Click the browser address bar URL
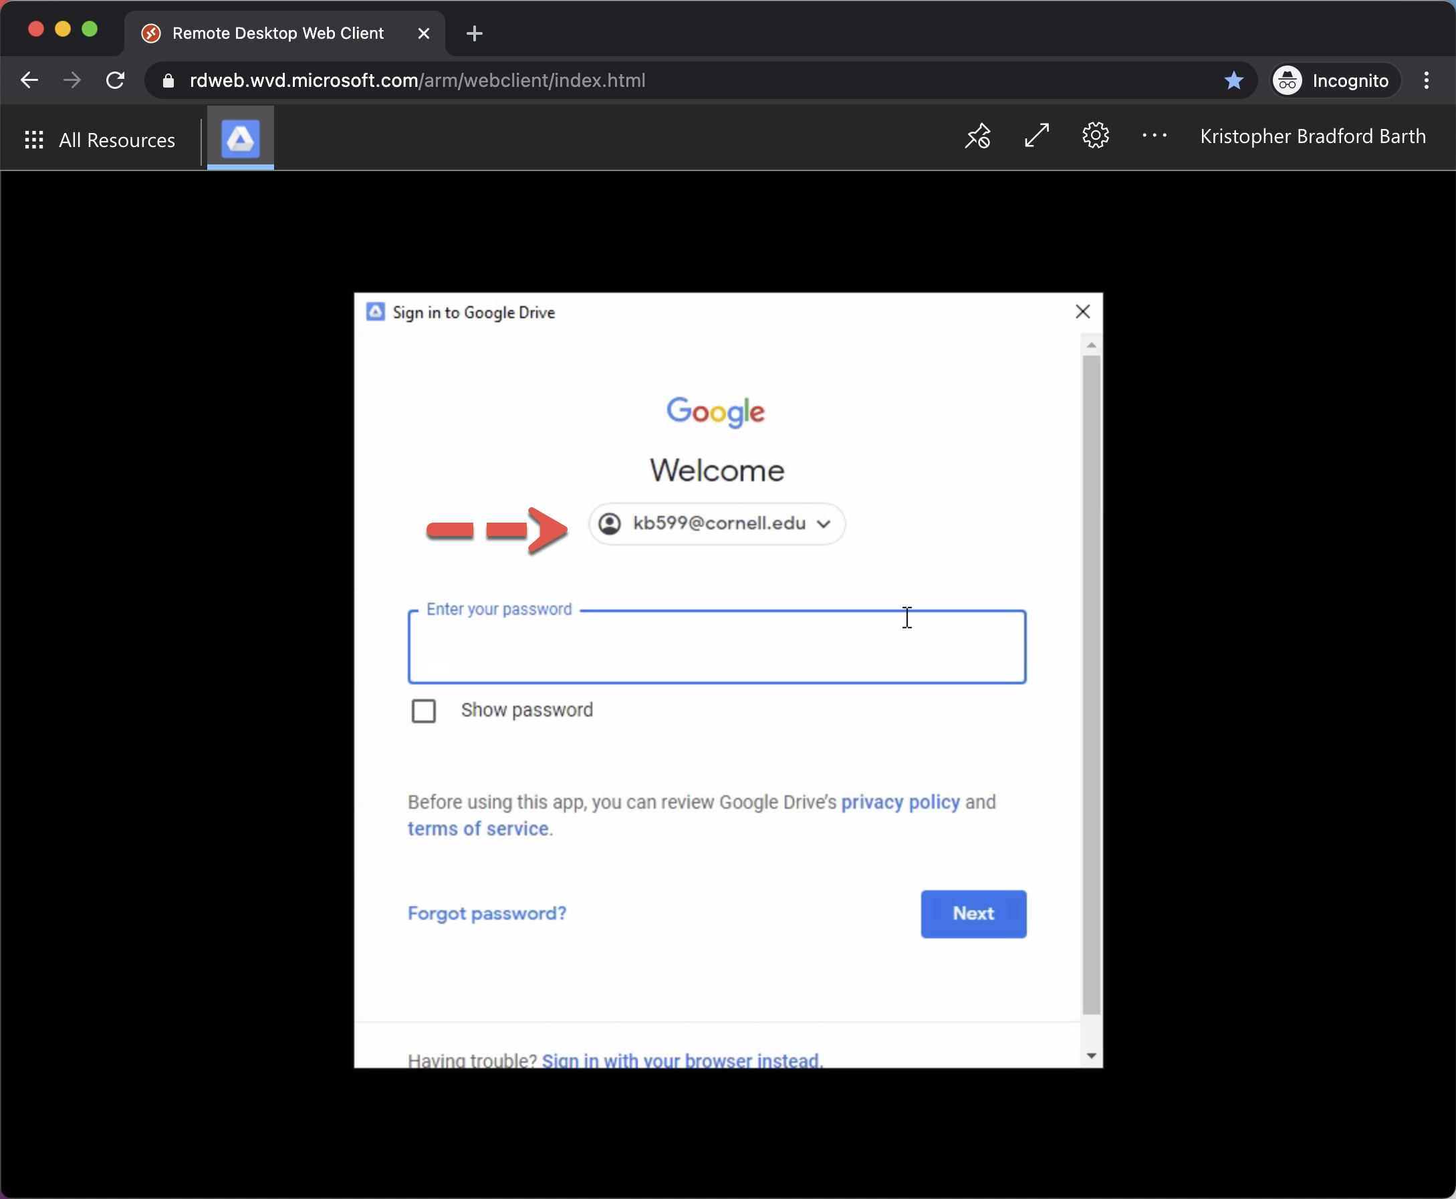This screenshot has width=1456, height=1199. [x=417, y=80]
